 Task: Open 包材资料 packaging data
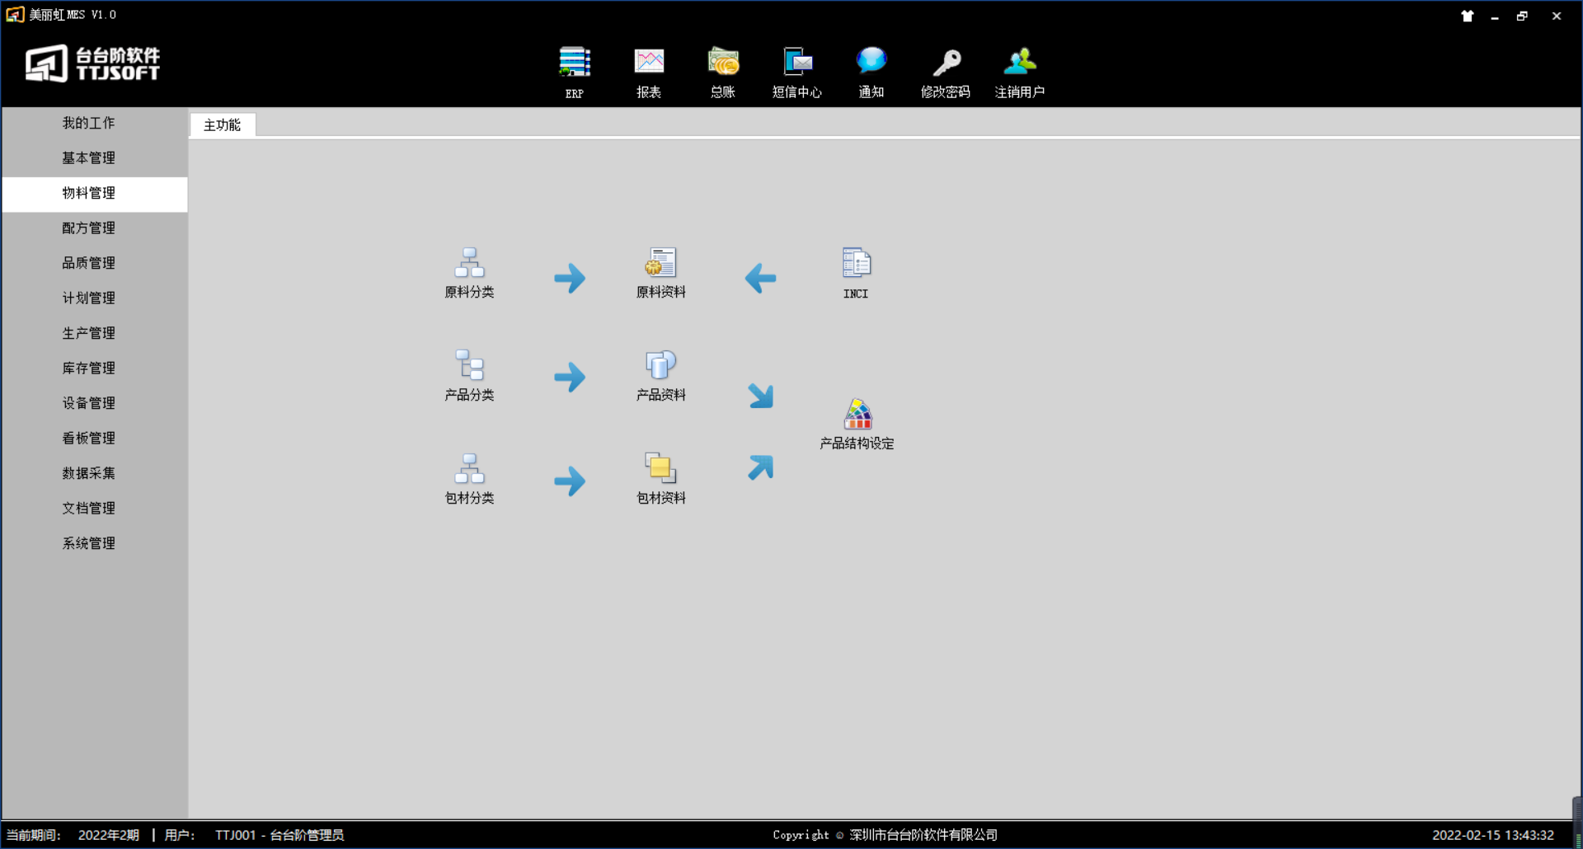pyautogui.click(x=660, y=469)
